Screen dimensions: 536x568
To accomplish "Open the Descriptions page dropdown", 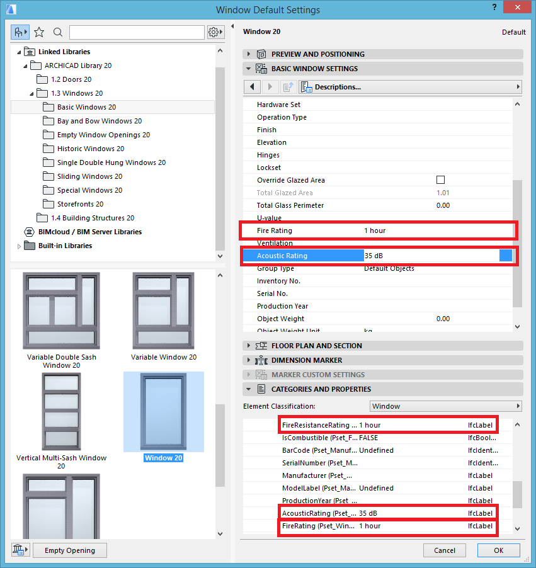I will point(411,87).
